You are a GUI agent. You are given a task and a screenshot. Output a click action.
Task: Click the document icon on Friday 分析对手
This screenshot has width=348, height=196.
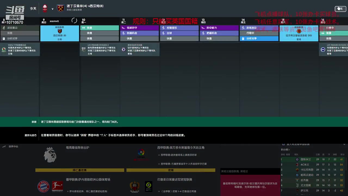pyautogui.click(x=243, y=39)
